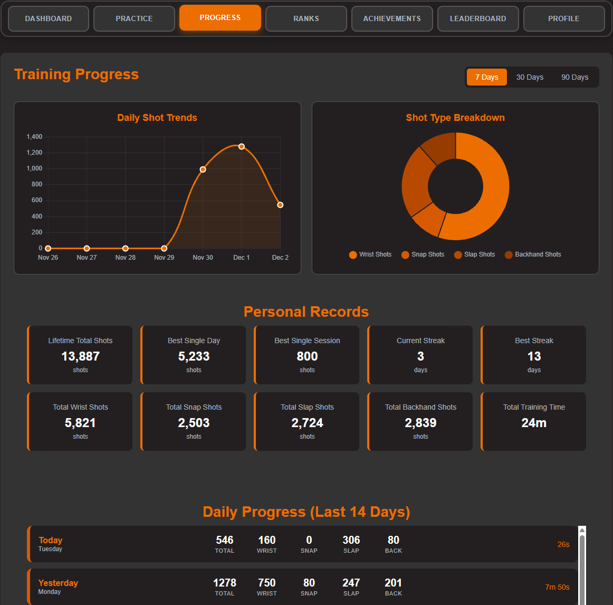
Task: Click the Backhand Shots legend marker
Action: point(508,255)
